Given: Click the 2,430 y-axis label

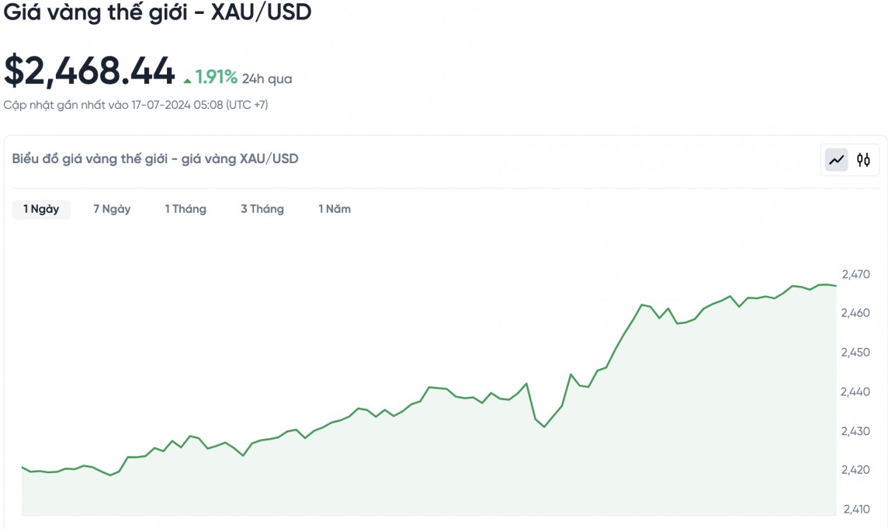Looking at the screenshot, I should point(855,431).
